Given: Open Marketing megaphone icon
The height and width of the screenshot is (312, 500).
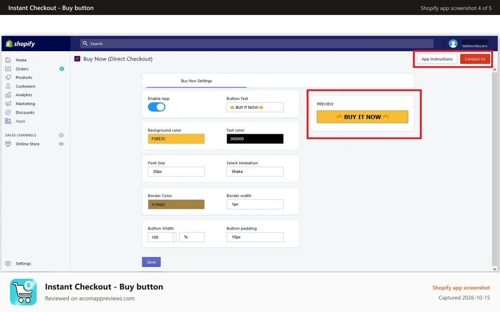Looking at the screenshot, I should 8,104.
